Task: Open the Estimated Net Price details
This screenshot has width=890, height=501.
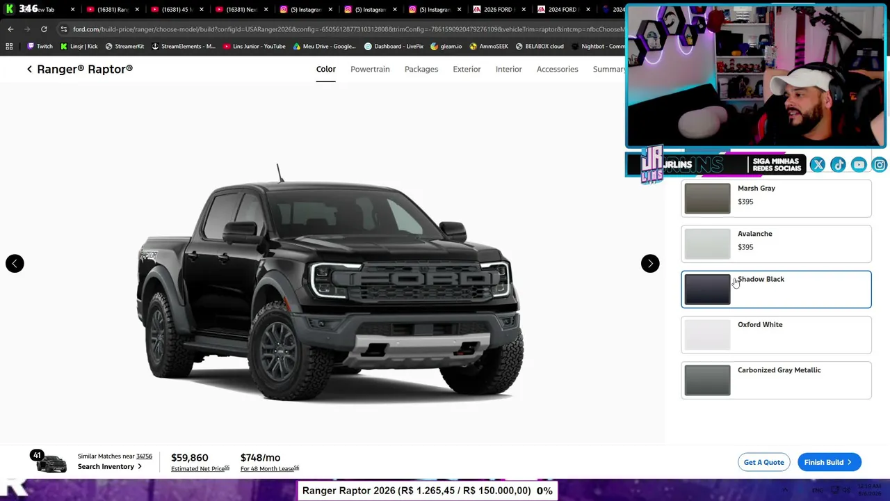Action: [x=200, y=469]
